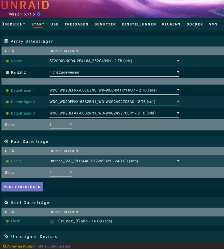Click the status dot beside Datenträger 2

pos(7,102)
